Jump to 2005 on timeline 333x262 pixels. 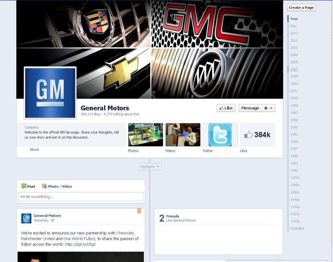click(x=294, y=76)
